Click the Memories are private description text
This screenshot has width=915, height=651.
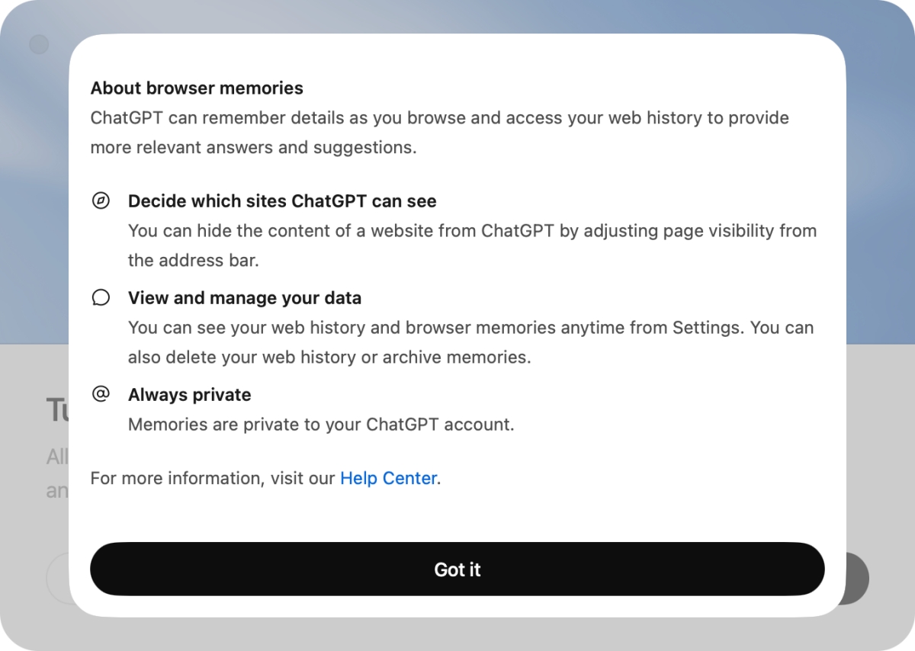321,425
